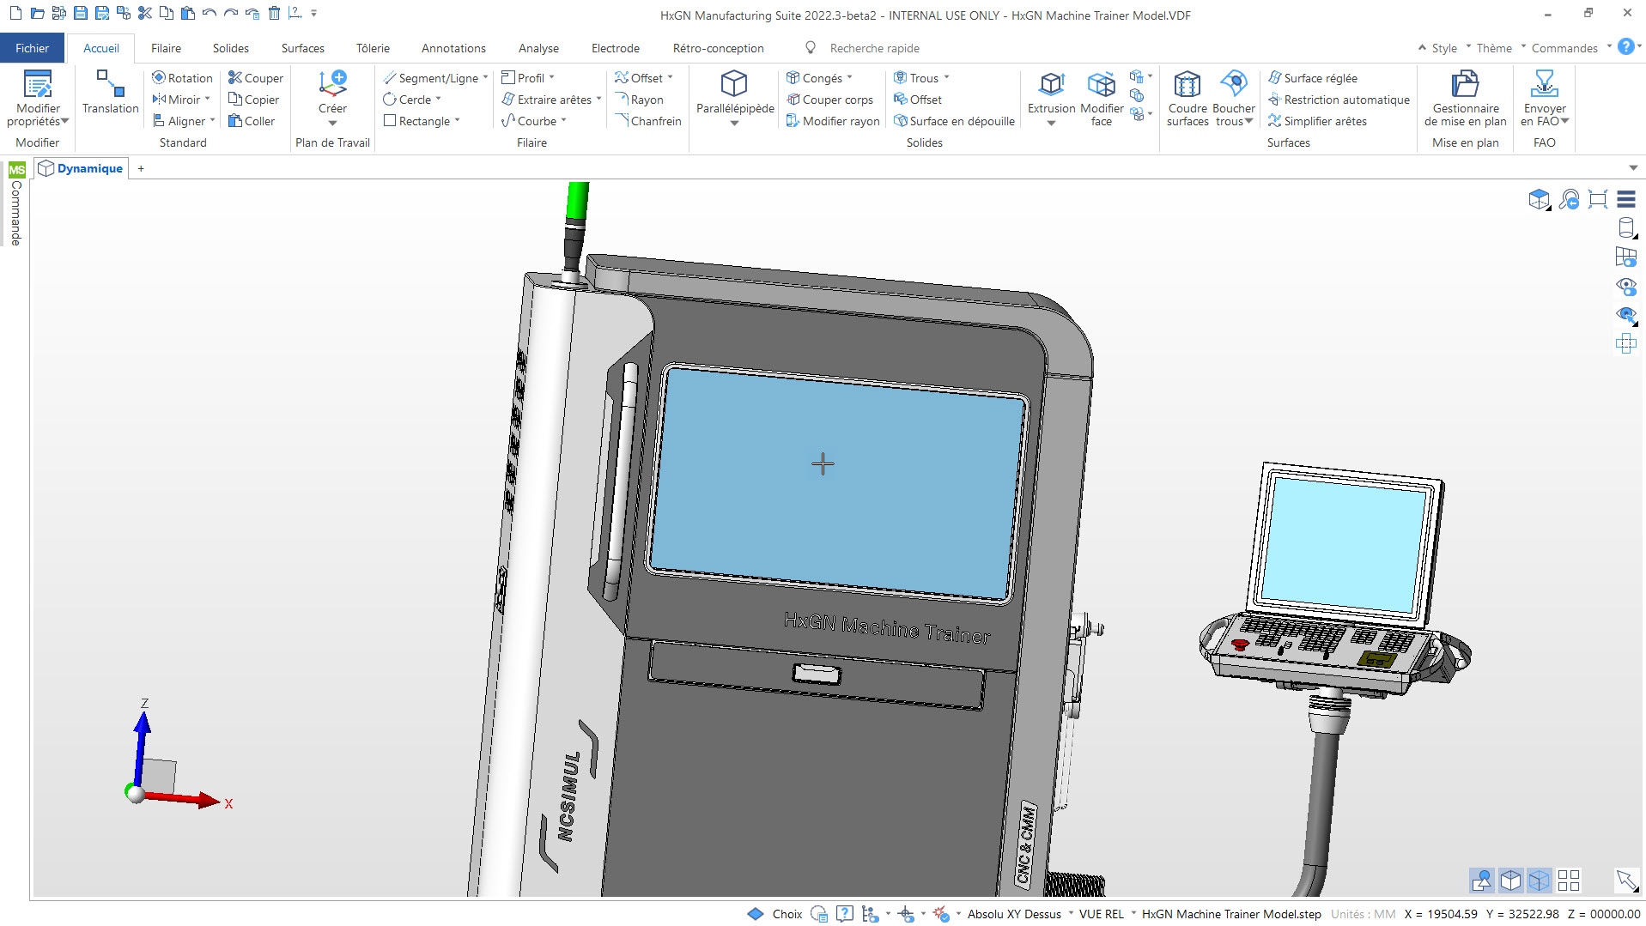The image size is (1646, 926).
Task: Click the Créer plan de travail icon
Action: coord(332,84)
